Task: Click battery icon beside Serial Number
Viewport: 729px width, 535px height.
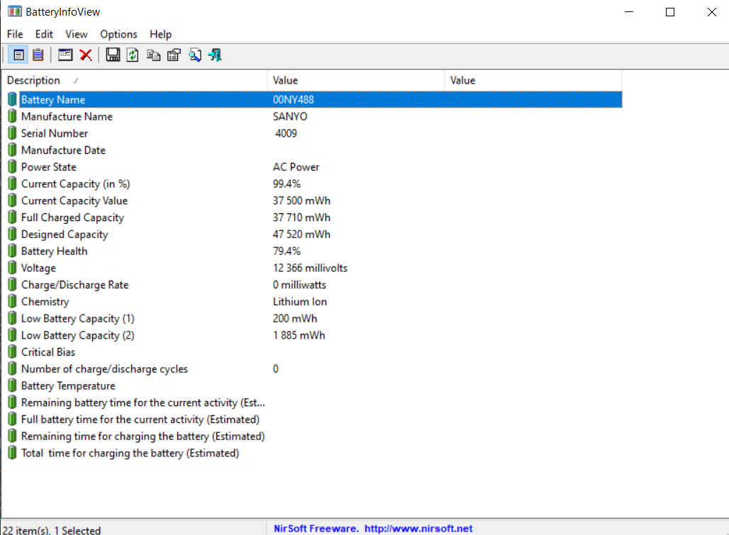Action: pos(12,133)
